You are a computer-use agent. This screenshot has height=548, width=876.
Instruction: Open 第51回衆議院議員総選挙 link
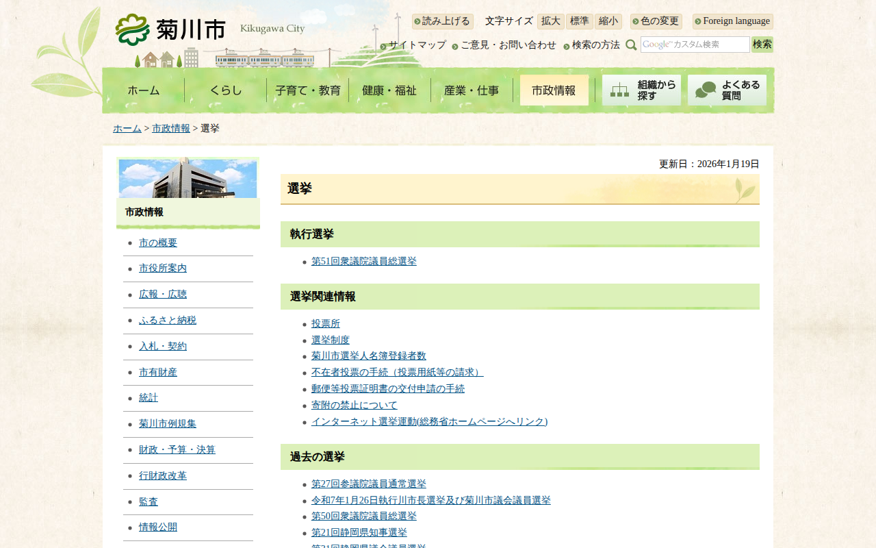tap(364, 262)
